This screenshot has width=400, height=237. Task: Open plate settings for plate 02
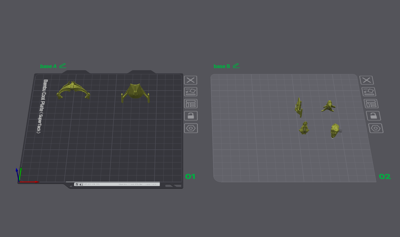tap(376, 128)
